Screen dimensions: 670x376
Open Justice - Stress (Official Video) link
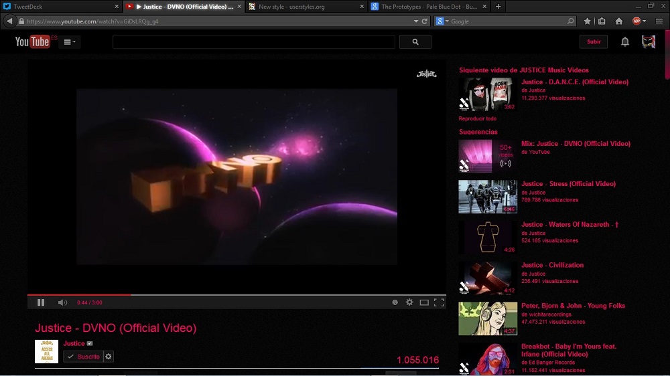[x=568, y=183]
